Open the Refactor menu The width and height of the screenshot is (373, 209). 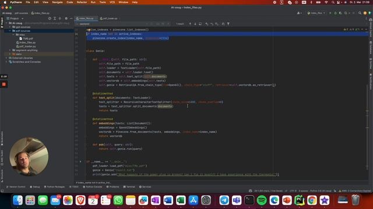pyautogui.click(x=82, y=2)
